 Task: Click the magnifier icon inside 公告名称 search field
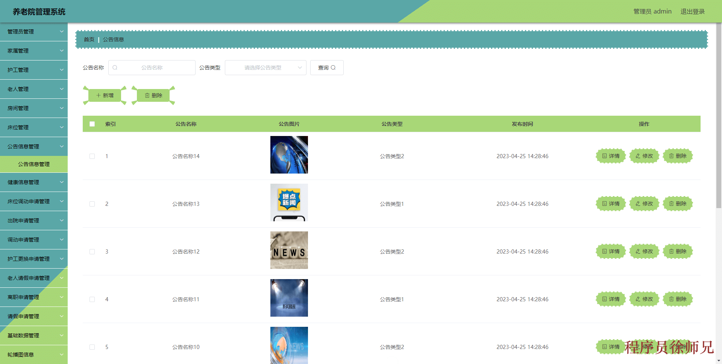pos(115,68)
